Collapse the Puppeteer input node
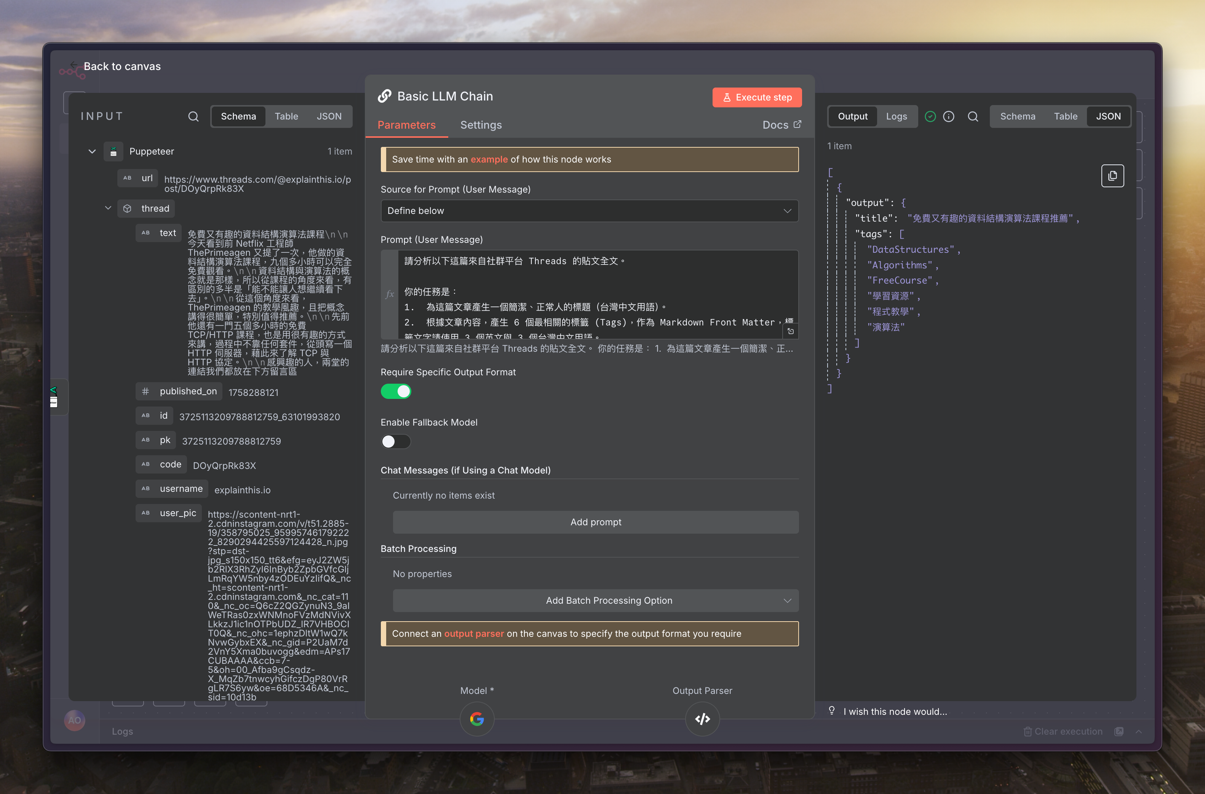Viewport: 1205px width, 794px height. [x=92, y=151]
